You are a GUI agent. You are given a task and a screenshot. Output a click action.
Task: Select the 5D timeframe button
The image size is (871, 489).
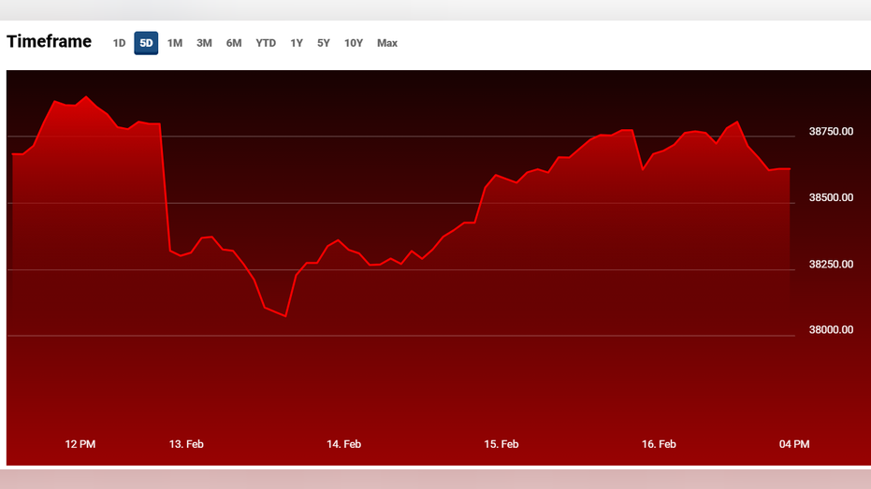tap(146, 43)
